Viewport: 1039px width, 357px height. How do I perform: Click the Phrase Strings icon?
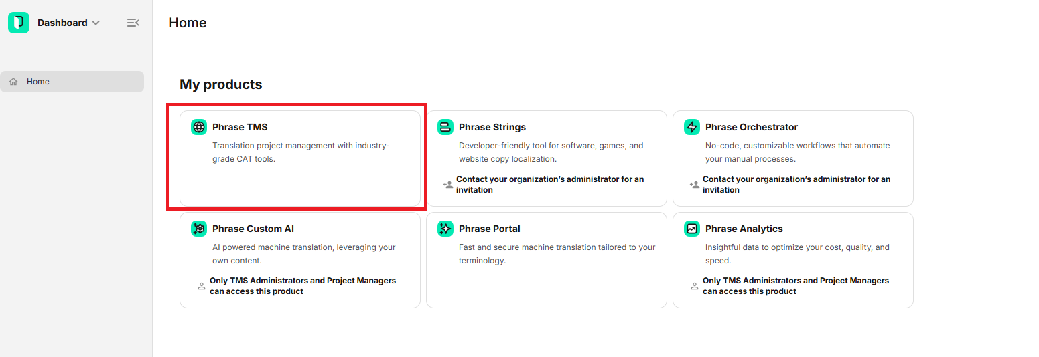(x=445, y=127)
